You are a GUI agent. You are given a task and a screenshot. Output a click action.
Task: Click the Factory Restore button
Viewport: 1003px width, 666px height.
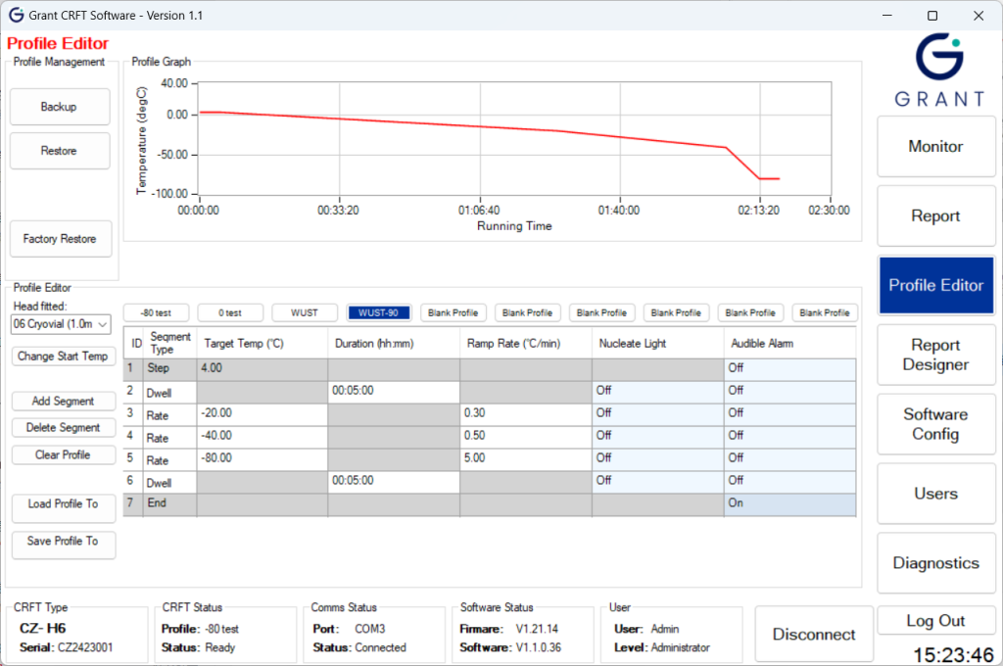click(60, 239)
